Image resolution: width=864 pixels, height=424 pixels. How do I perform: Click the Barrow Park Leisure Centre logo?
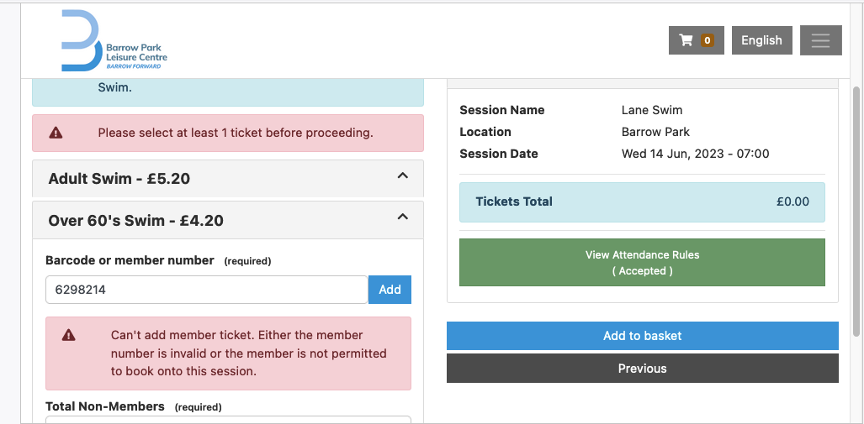coord(114,40)
